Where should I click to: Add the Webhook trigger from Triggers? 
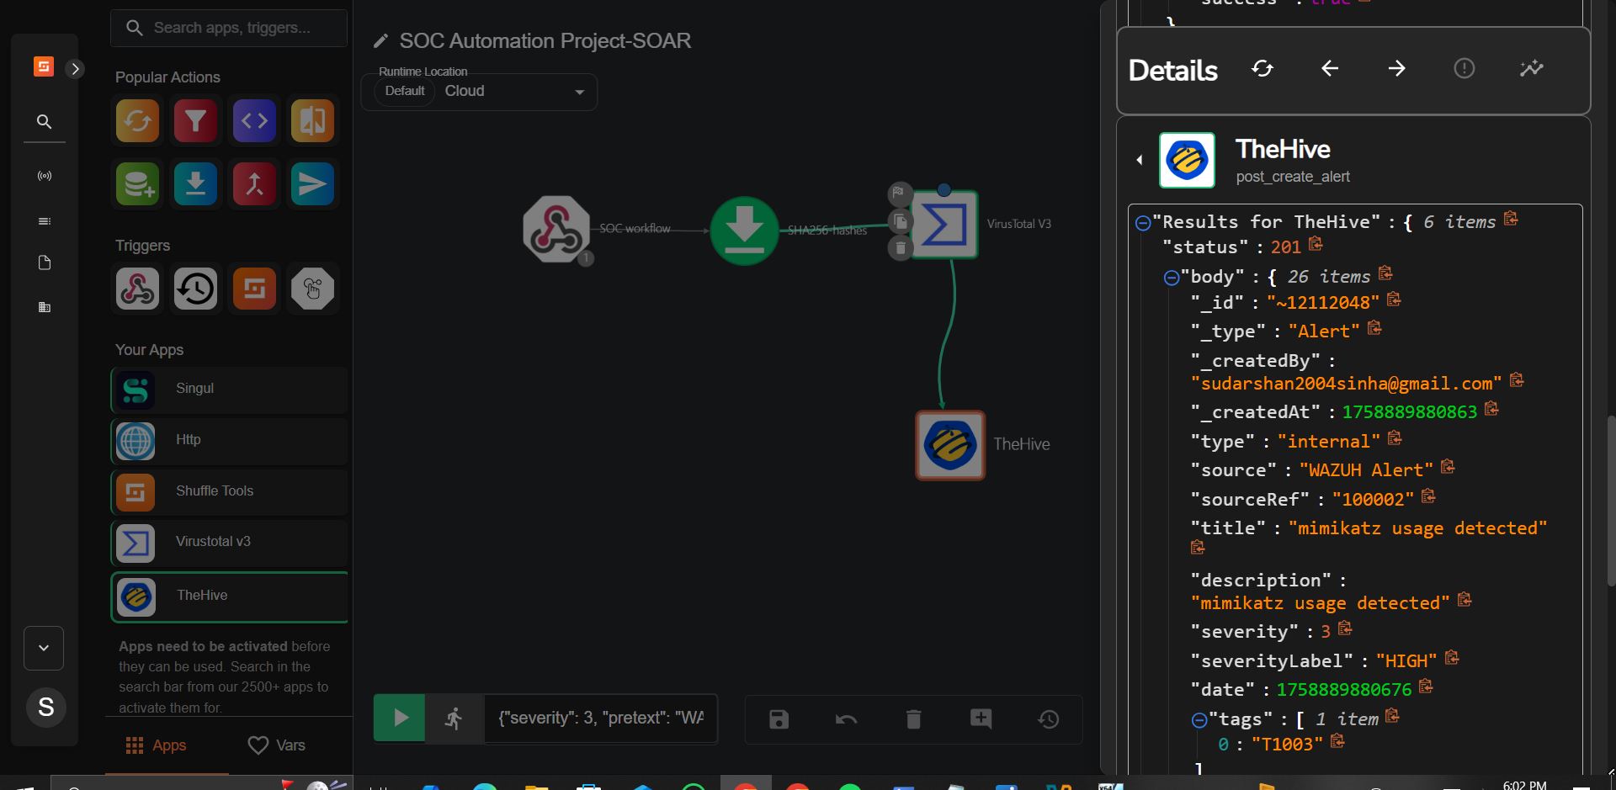(137, 289)
